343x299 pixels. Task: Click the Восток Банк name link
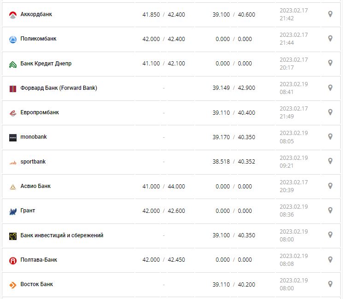click(37, 284)
